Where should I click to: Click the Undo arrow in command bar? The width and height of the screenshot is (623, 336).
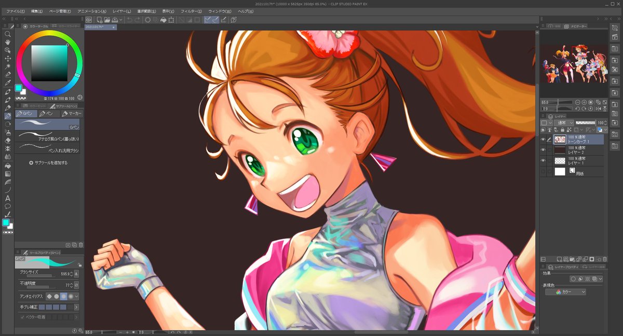(129, 20)
